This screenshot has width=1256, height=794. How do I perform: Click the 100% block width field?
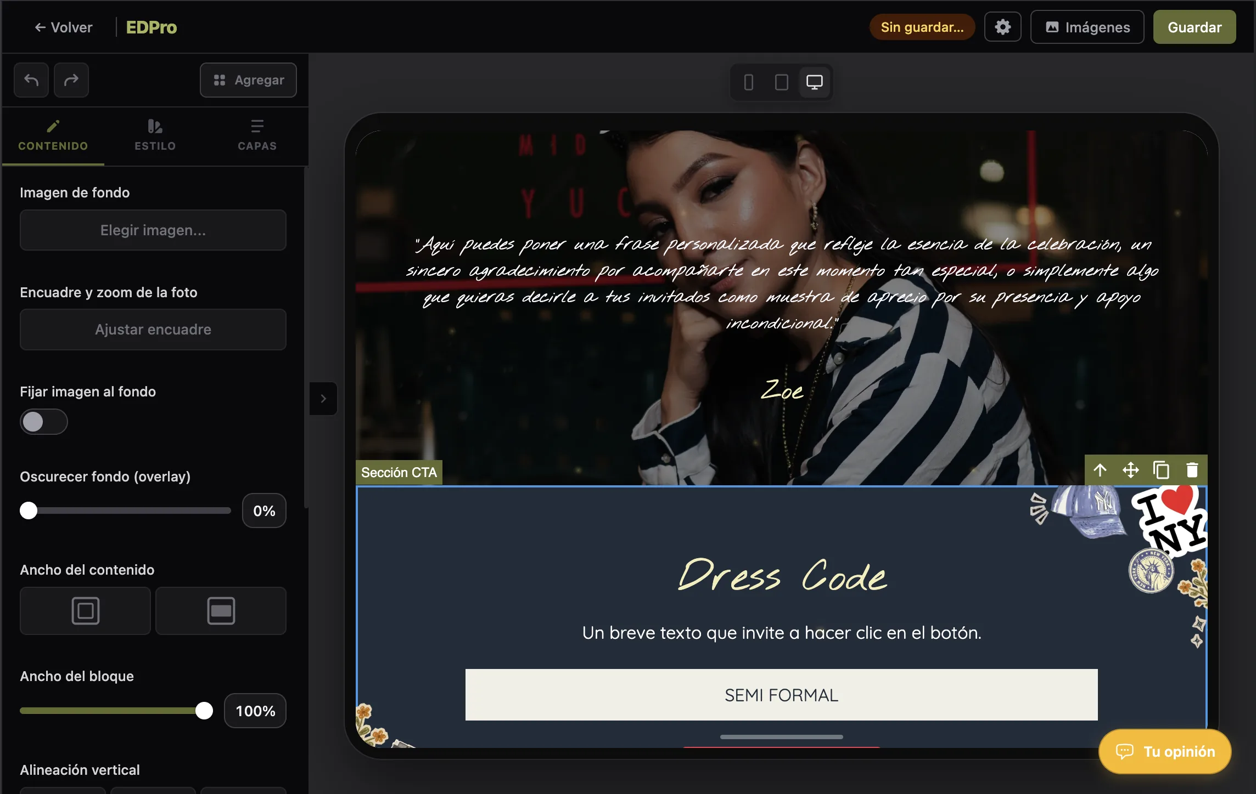255,711
